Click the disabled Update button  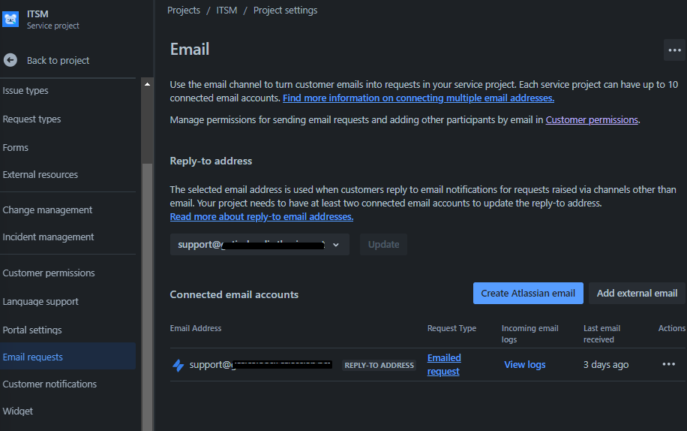pyautogui.click(x=383, y=244)
